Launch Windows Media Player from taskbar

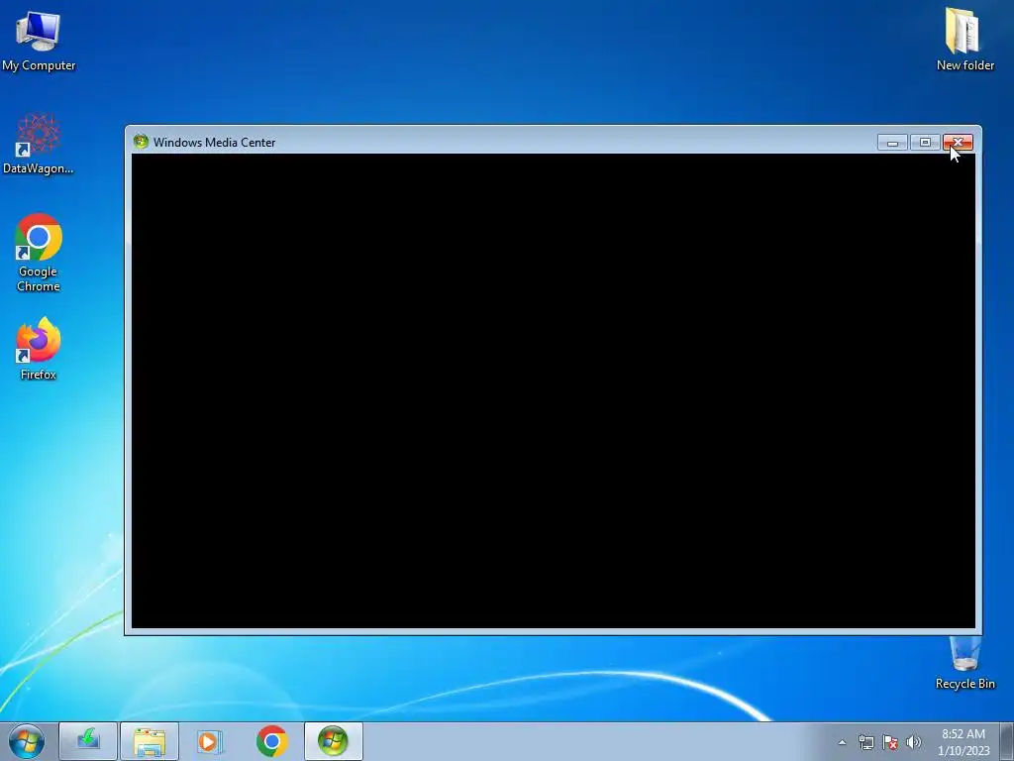210,741
